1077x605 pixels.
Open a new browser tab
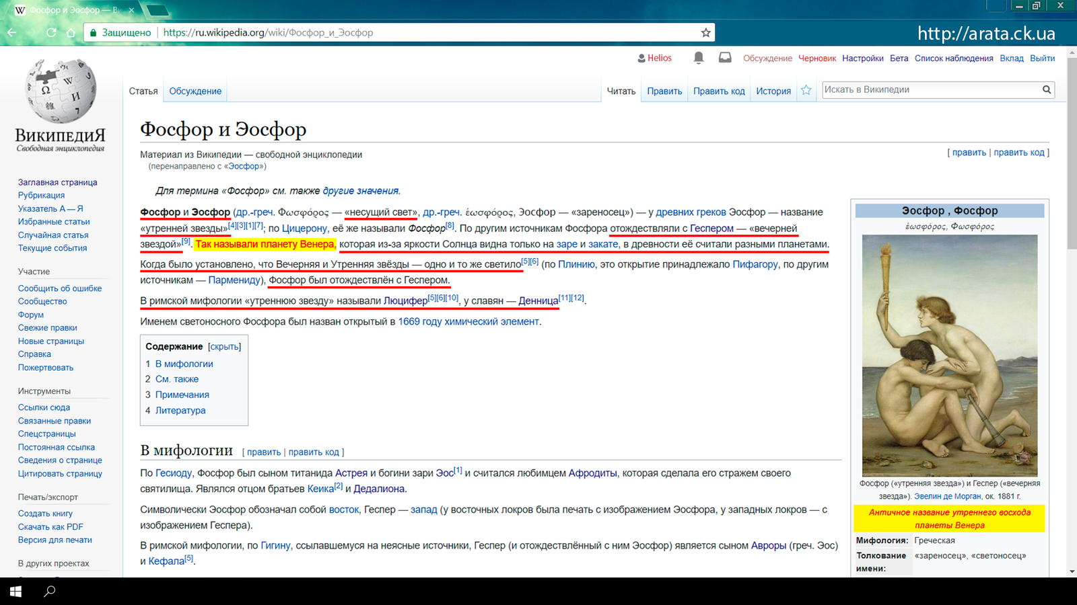[157, 10]
